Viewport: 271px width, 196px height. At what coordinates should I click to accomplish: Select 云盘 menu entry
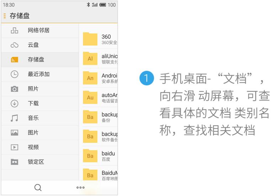40,45
